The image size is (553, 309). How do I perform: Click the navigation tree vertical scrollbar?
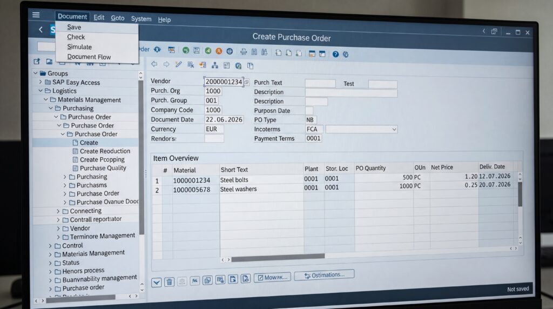point(141,157)
